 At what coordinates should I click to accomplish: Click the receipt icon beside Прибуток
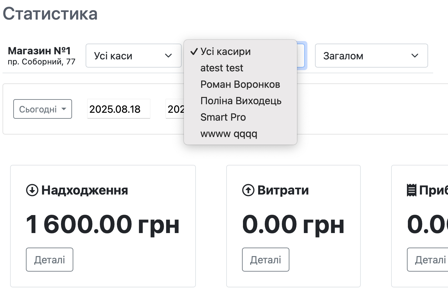click(411, 190)
